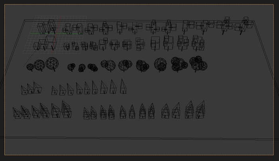Screen dimensions: 279x161
Task: Select the rightmost box cluster in top row
Action: (x=244, y=25)
